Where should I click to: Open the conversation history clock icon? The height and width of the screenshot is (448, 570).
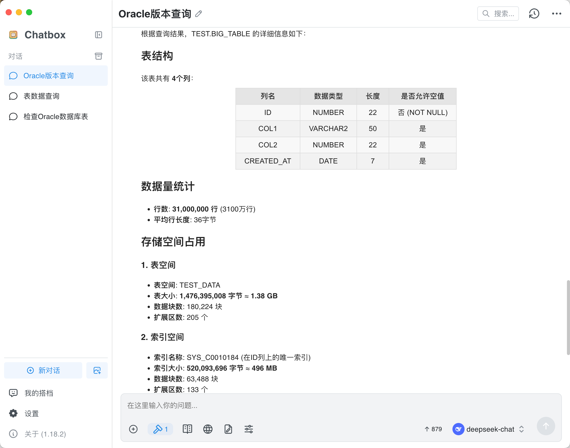click(534, 14)
